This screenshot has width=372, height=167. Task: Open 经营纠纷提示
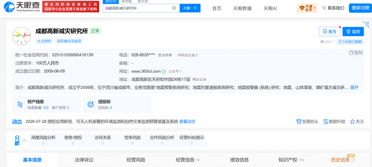(192, 140)
